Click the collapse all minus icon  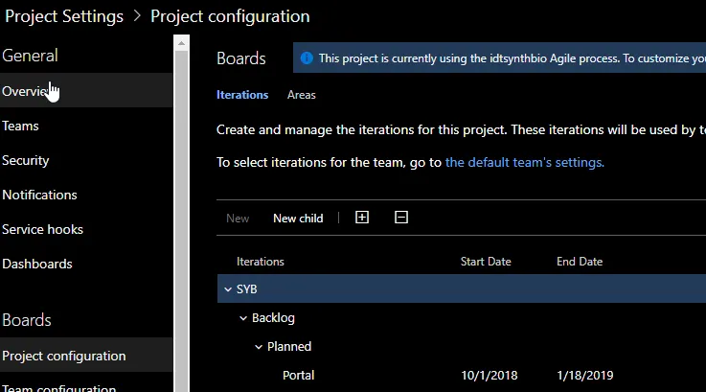(401, 218)
